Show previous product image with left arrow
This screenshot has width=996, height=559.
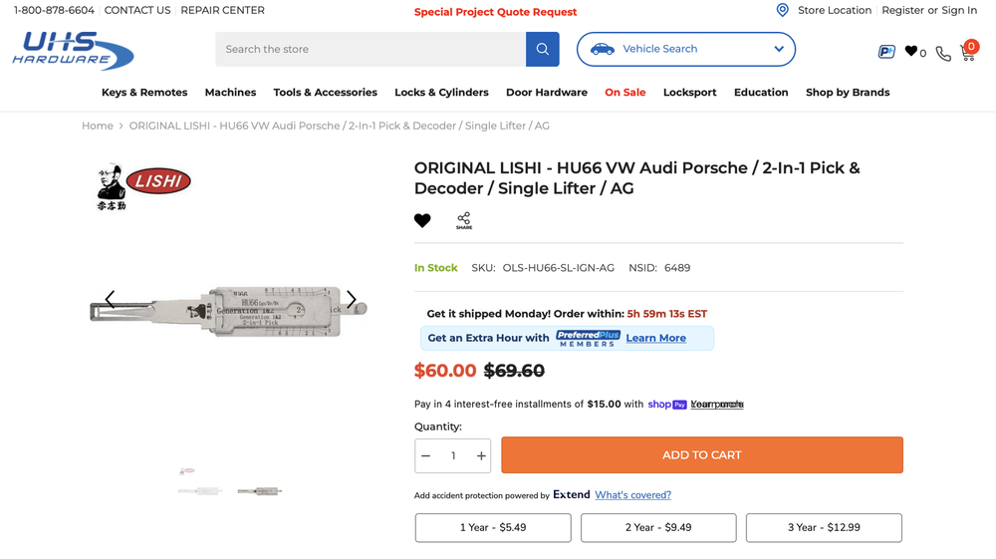coord(110,299)
